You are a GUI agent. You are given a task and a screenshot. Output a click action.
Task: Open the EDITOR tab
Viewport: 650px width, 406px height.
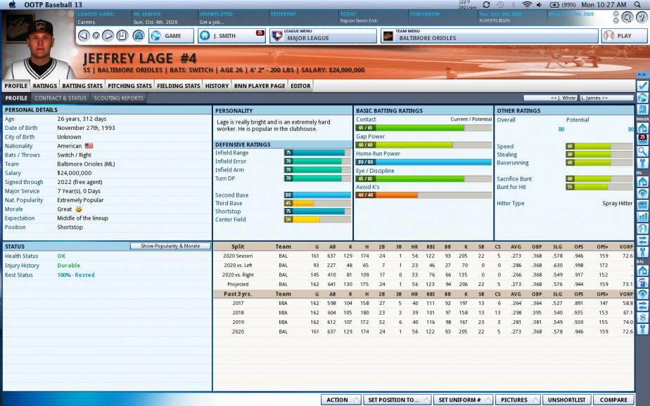pos(300,86)
